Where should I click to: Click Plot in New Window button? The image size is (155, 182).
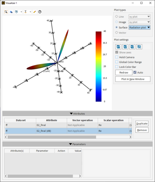click(x=133, y=79)
